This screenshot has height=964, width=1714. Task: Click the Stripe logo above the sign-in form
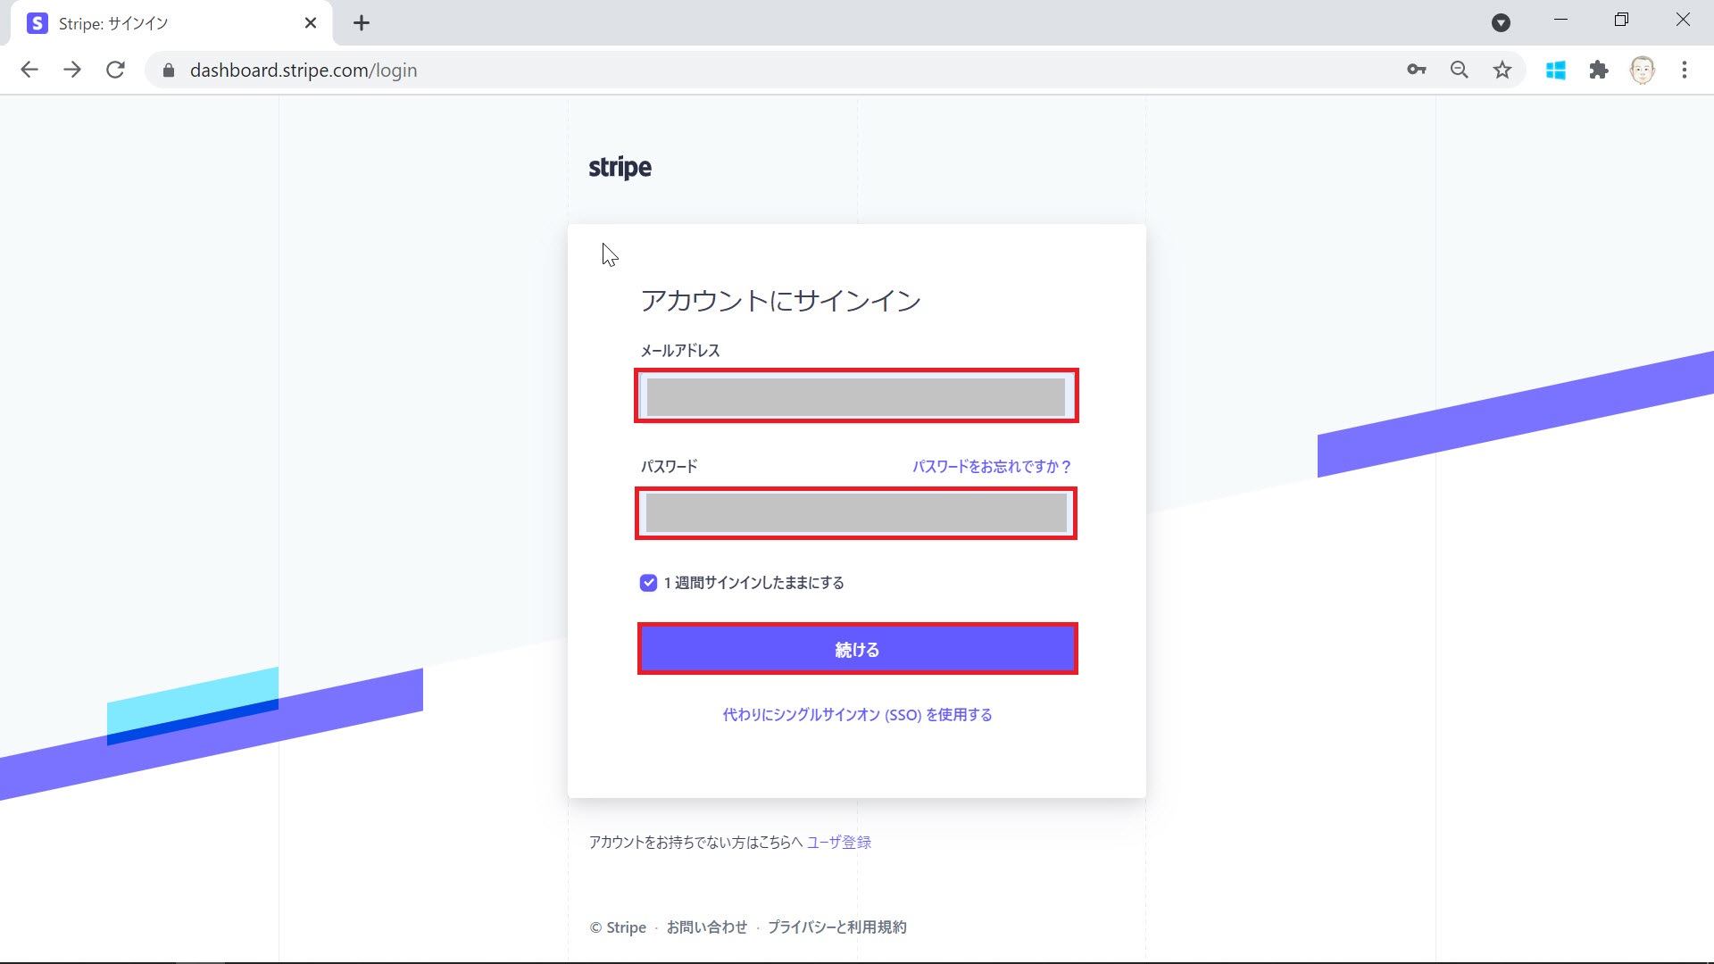(620, 167)
